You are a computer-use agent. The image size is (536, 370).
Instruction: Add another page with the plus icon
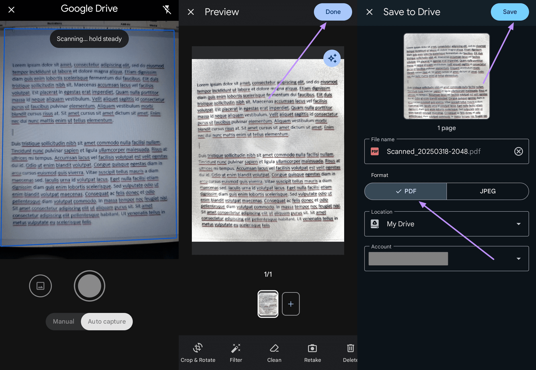[x=291, y=304]
